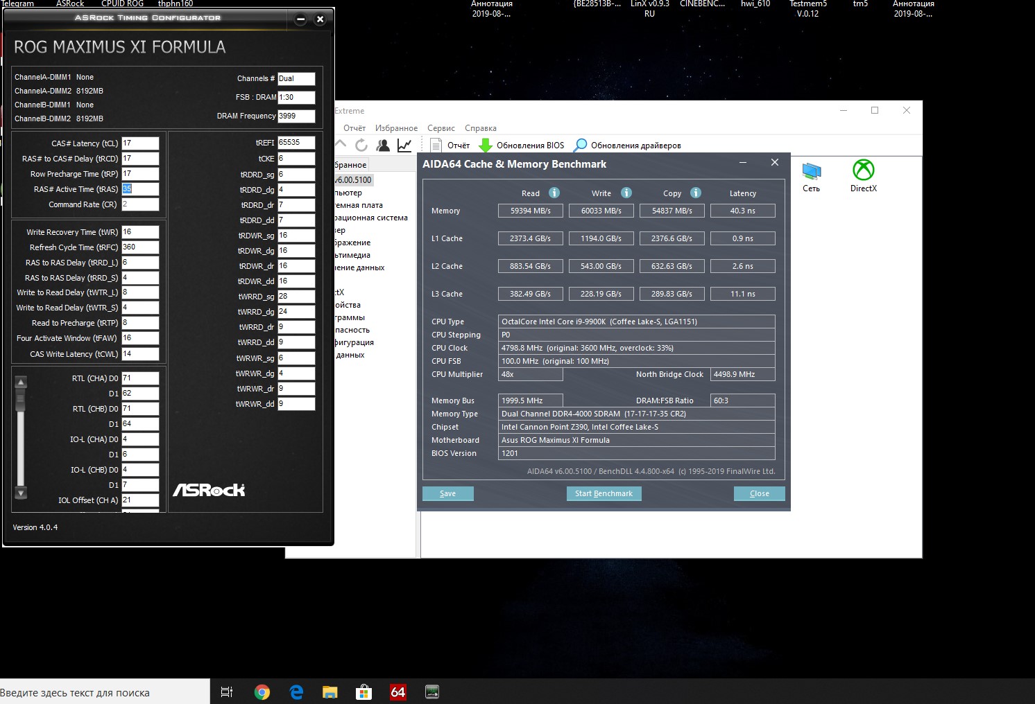Image resolution: width=1035 pixels, height=704 pixels.
Task: Click the North Bridge Clock value 4498.9 MHz
Action: click(743, 374)
